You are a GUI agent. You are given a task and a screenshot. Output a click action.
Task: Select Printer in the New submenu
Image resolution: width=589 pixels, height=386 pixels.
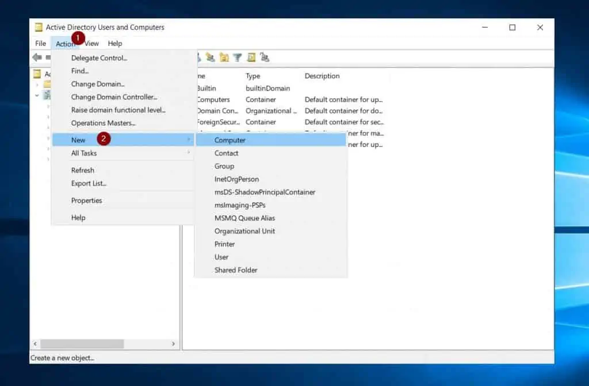coord(271,244)
